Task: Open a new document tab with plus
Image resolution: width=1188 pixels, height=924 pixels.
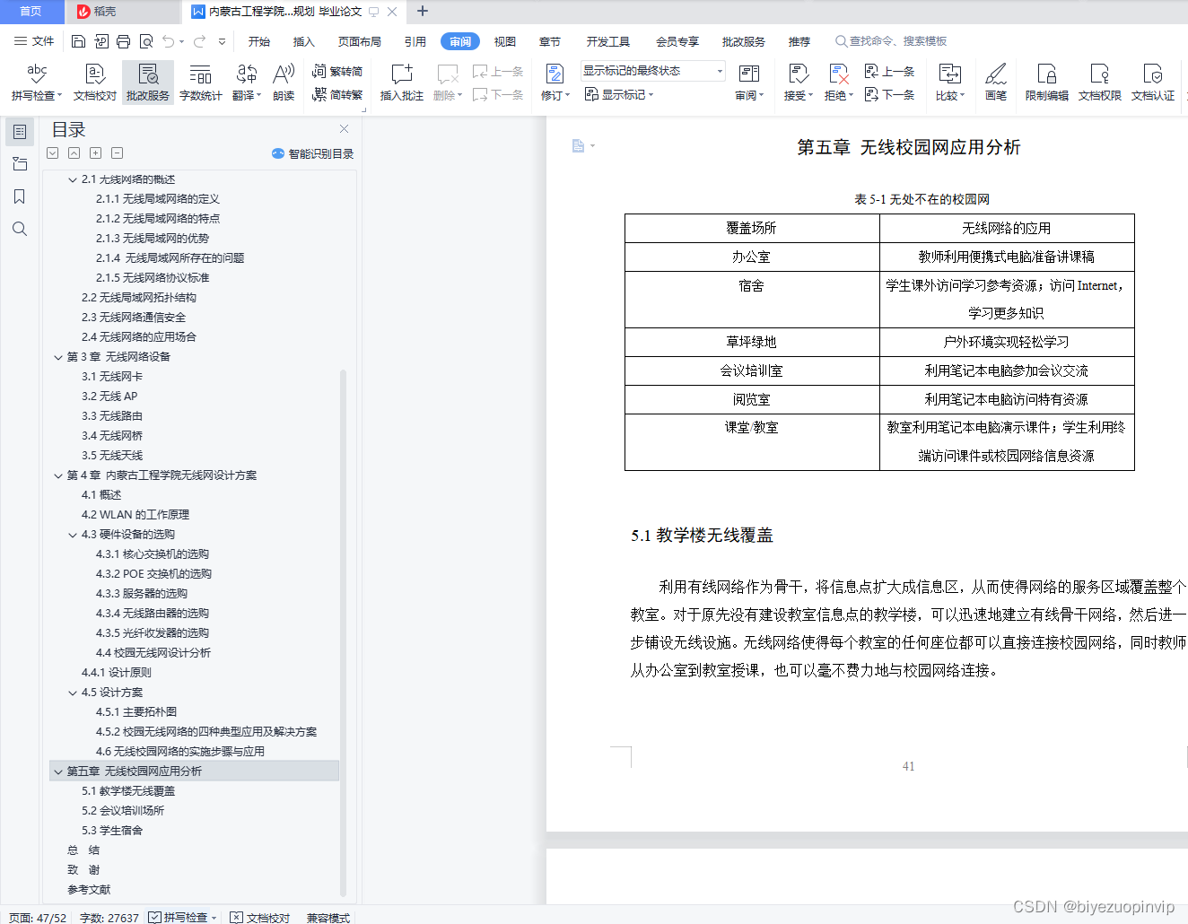Action: (x=423, y=12)
